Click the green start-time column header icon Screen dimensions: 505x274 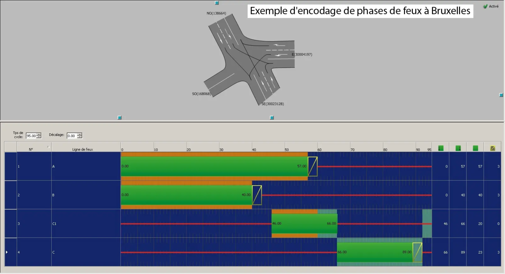pos(441,148)
